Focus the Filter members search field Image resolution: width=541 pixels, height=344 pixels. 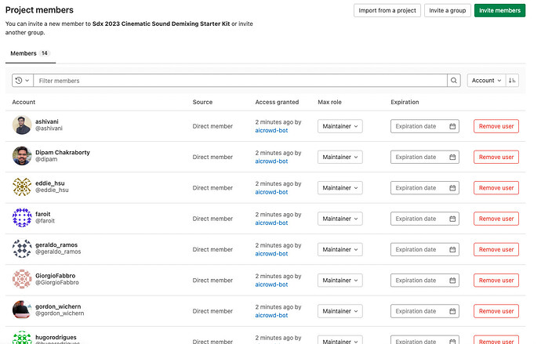tap(240, 80)
